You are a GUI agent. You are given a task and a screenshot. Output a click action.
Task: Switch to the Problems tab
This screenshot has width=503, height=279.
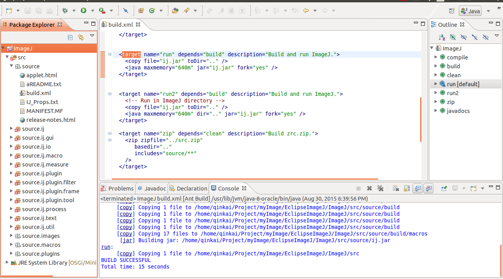pos(117,188)
